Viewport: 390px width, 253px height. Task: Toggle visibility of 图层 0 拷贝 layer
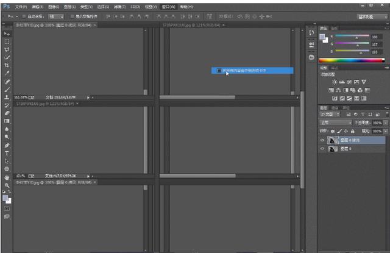(x=322, y=140)
